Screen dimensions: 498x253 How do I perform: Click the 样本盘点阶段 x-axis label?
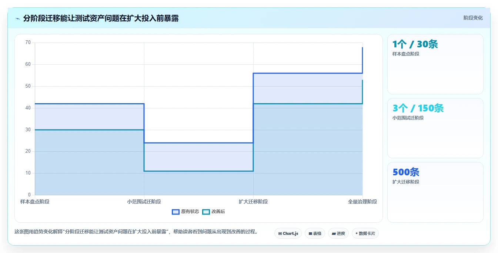pos(35,202)
